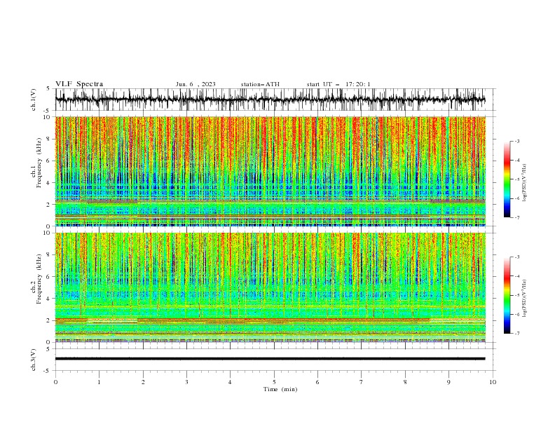Click the "9" tick on the time axis
555x429 pixels.
pyautogui.click(x=448, y=382)
